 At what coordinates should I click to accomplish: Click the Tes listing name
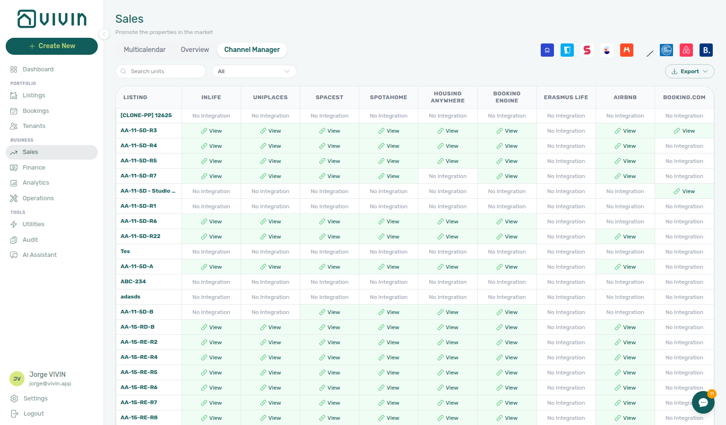tap(125, 251)
